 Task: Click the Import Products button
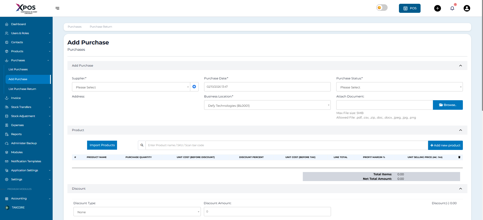102,145
